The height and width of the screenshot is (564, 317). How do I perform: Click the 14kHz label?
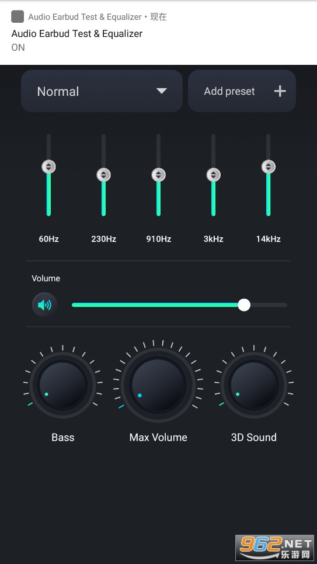tap(268, 239)
